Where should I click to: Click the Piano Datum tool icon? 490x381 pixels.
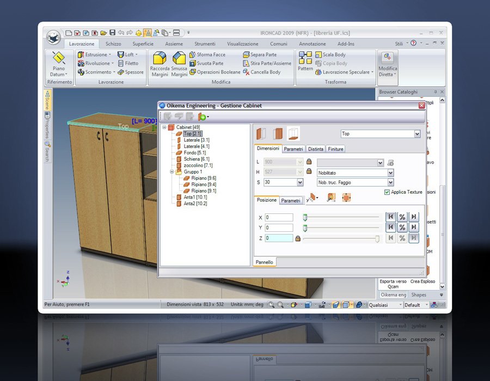point(58,58)
